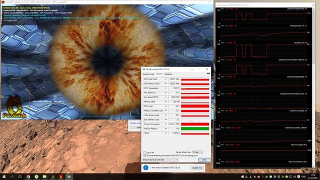Enable the Log to file checkbox
This screenshot has width=320, height=180.
[x=144, y=152]
